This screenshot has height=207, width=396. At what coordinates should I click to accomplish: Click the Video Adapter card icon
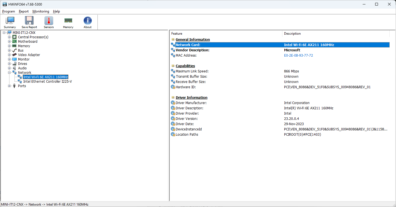pyautogui.click(x=14, y=55)
